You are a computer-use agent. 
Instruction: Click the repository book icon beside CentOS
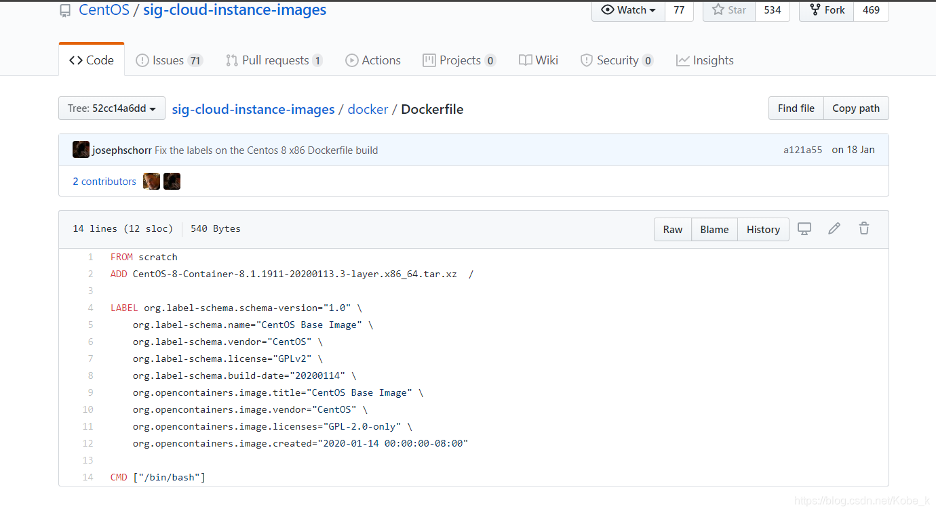pyautogui.click(x=65, y=10)
